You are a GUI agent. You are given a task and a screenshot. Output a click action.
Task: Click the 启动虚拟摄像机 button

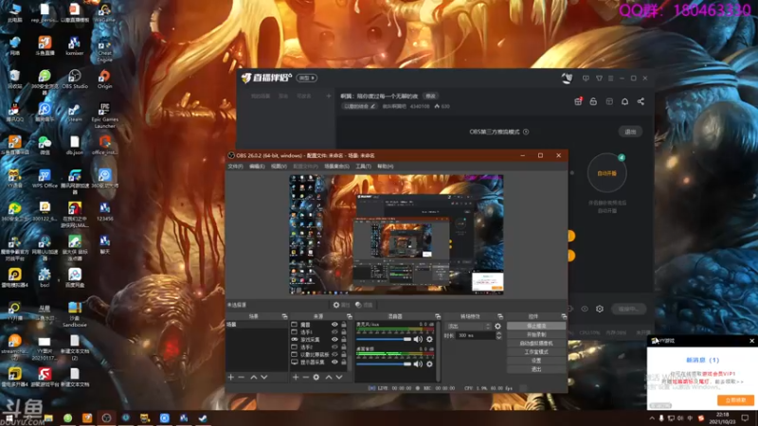point(536,344)
